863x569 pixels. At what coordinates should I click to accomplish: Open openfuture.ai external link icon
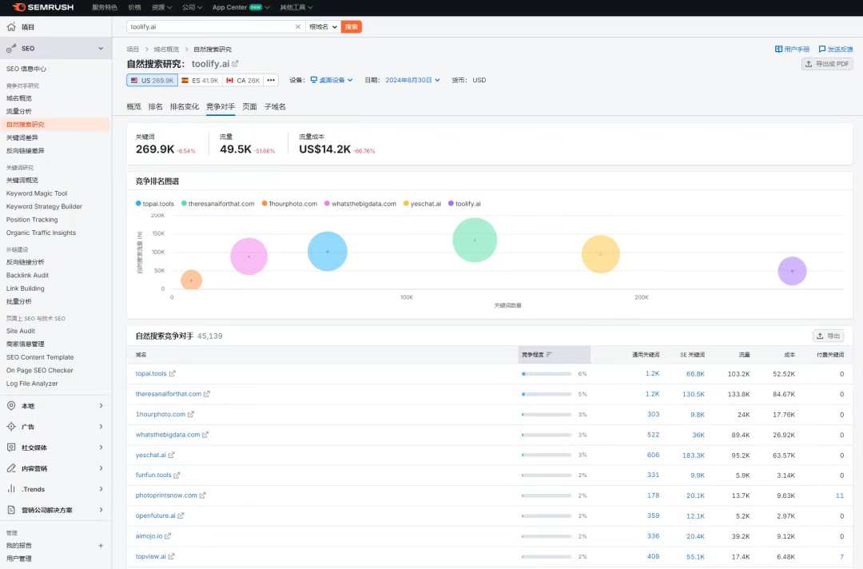[x=181, y=515]
